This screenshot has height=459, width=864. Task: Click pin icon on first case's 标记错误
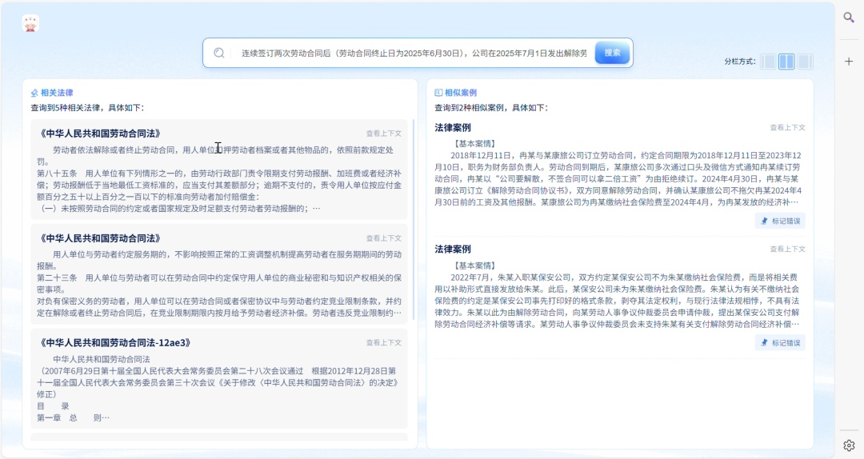(x=765, y=221)
